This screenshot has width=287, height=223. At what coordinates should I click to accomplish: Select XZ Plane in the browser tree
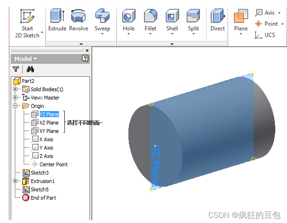(49, 122)
